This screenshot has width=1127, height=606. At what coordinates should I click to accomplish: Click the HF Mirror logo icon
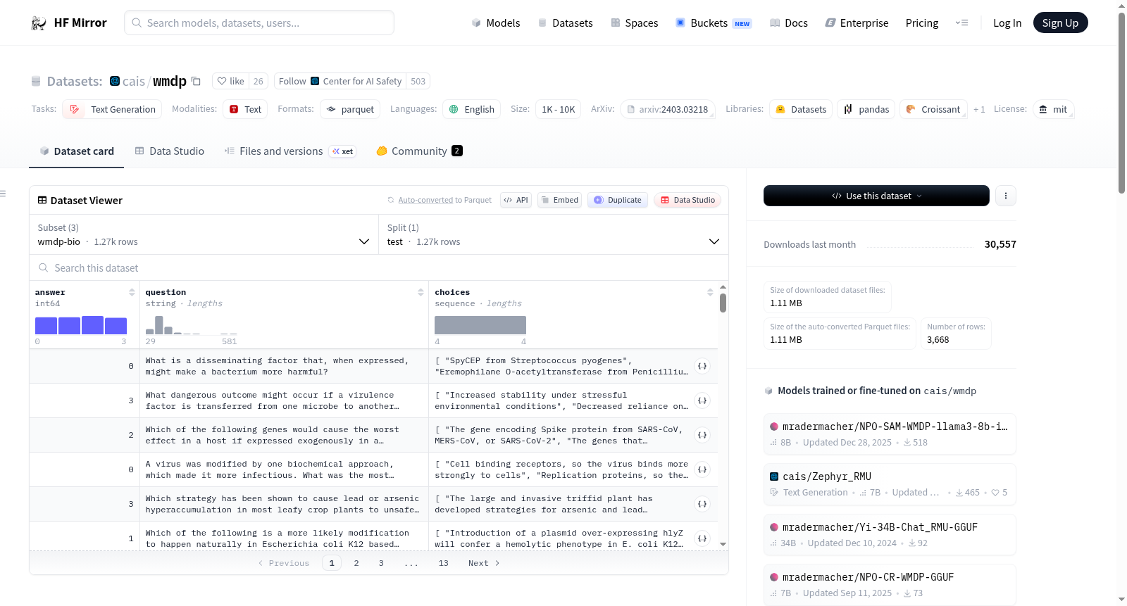(39, 23)
